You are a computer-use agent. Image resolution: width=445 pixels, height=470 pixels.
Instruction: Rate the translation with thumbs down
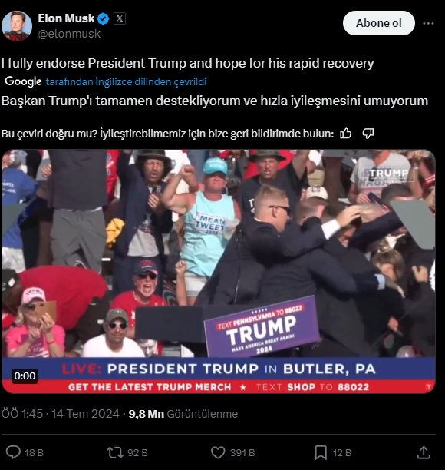click(368, 134)
